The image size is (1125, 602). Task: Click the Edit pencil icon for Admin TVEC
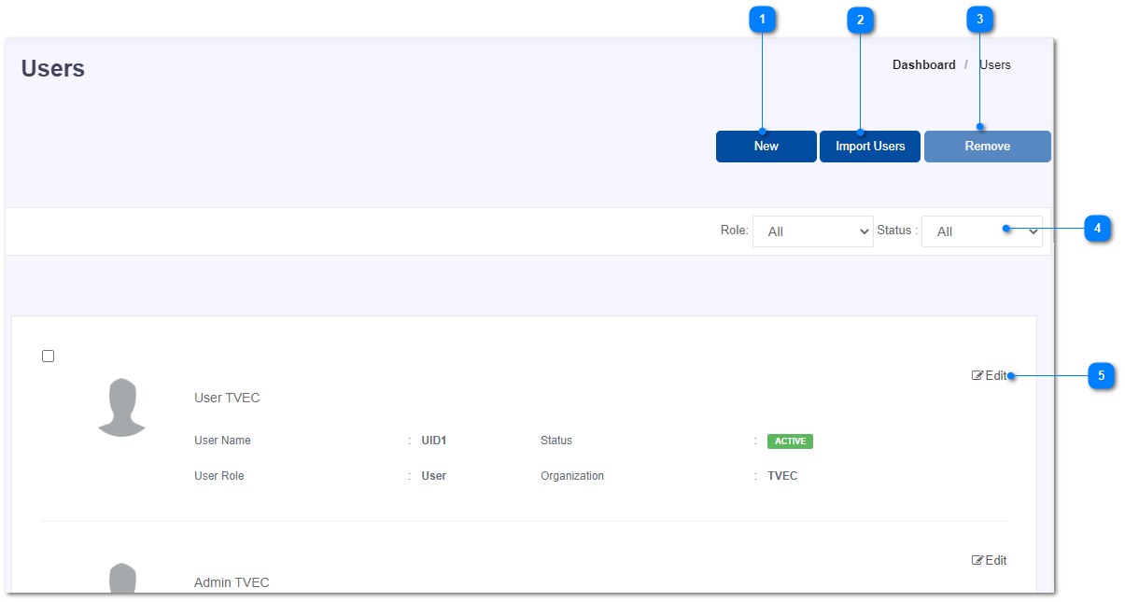click(977, 561)
